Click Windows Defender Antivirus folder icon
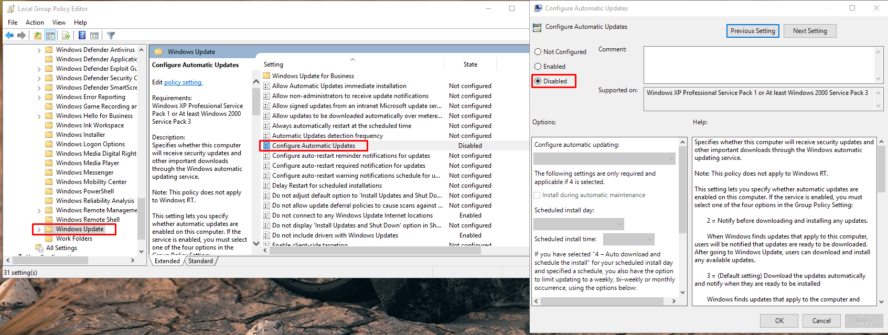Image resolution: width=888 pixels, height=335 pixels. click(49, 50)
